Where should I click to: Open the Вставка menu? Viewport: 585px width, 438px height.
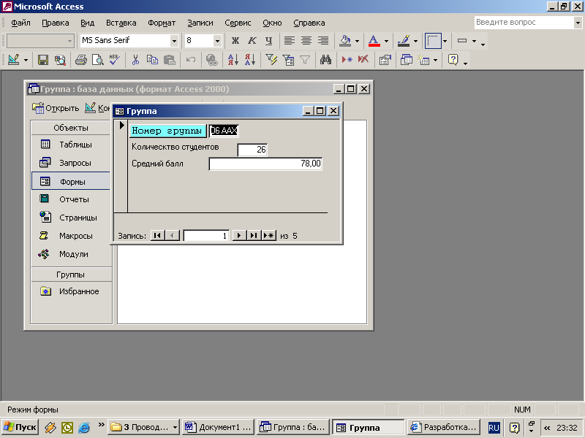(x=121, y=23)
